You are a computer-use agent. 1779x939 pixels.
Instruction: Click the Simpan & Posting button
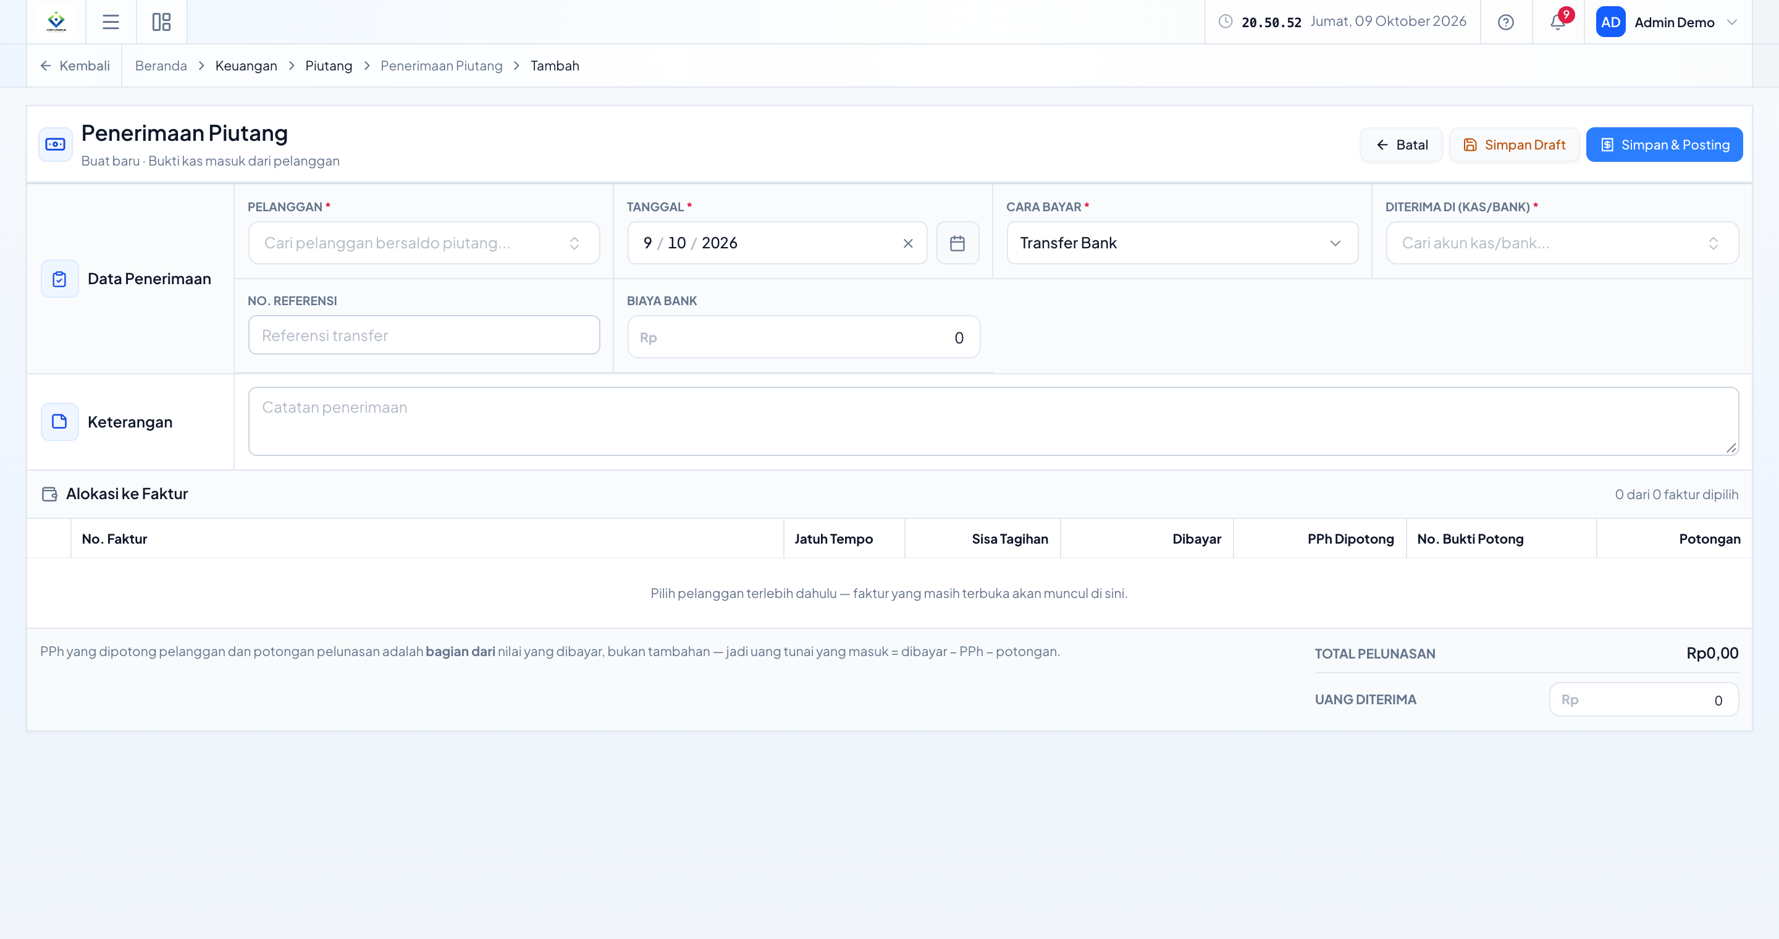[x=1663, y=145]
